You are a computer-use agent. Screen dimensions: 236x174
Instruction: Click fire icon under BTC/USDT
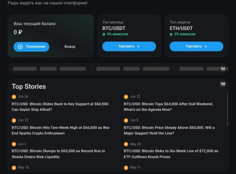pyautogui.click(x=104, y=34)
